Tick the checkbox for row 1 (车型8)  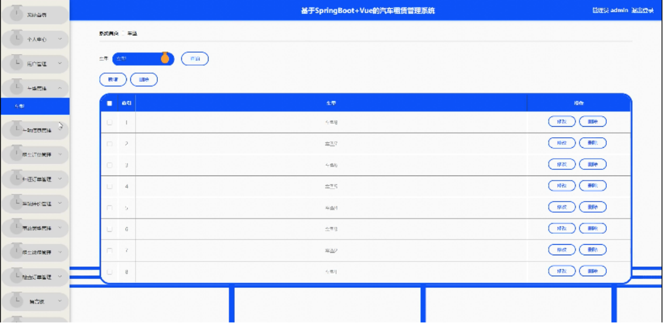pyautogui.click(x=109, y=123)
